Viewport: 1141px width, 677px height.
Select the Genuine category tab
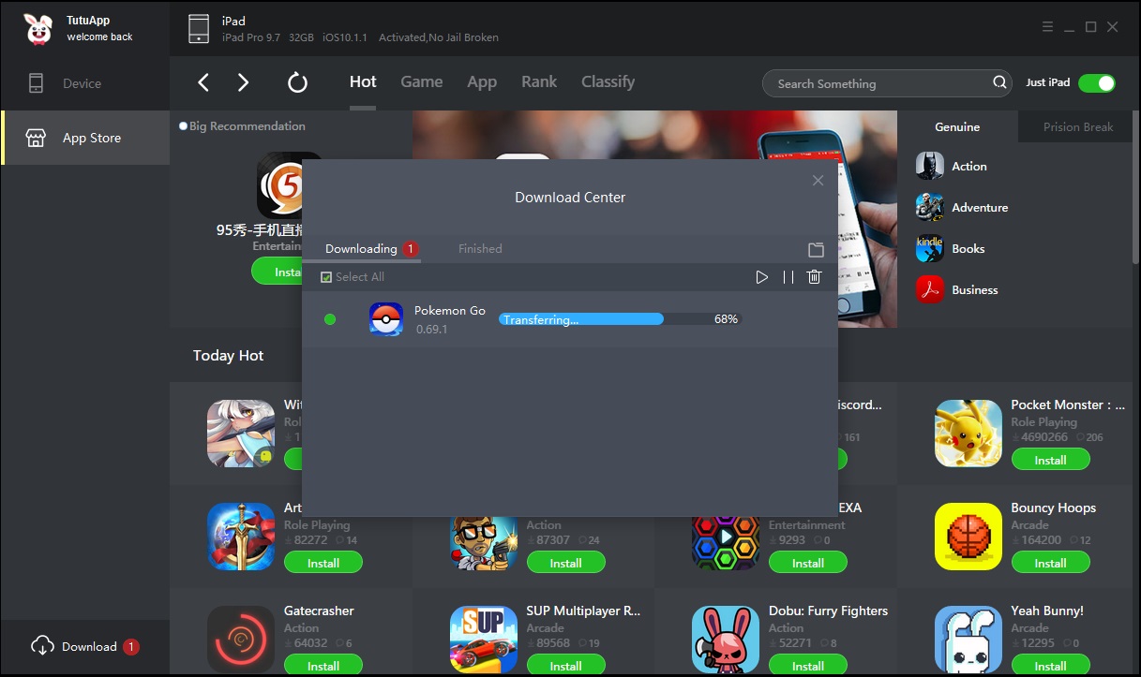click(x=957, y=127)
